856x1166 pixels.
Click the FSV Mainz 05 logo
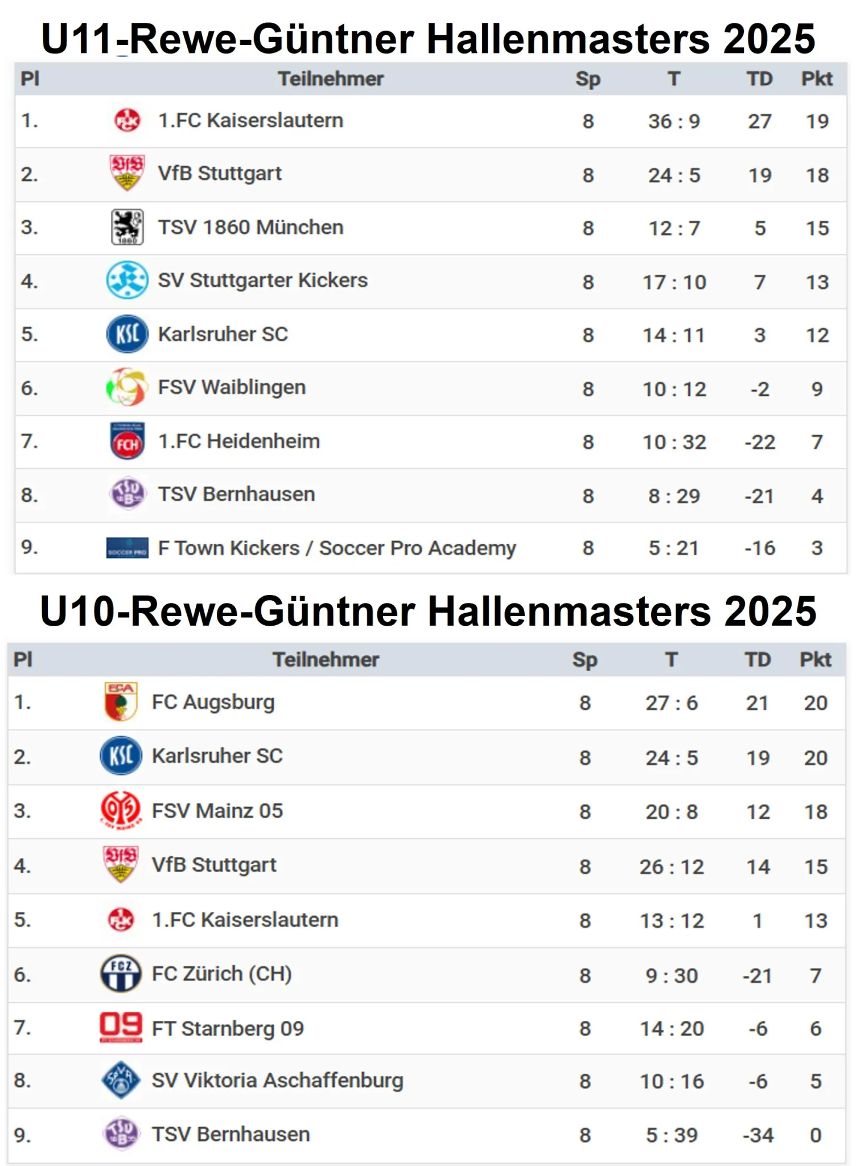[121, 810]
